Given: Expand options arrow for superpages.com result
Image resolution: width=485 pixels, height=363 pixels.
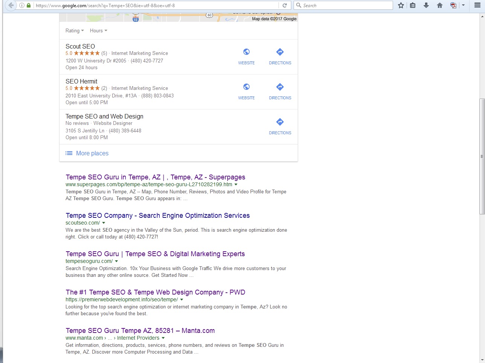Looking at the screenshot, I should point(236,185).
